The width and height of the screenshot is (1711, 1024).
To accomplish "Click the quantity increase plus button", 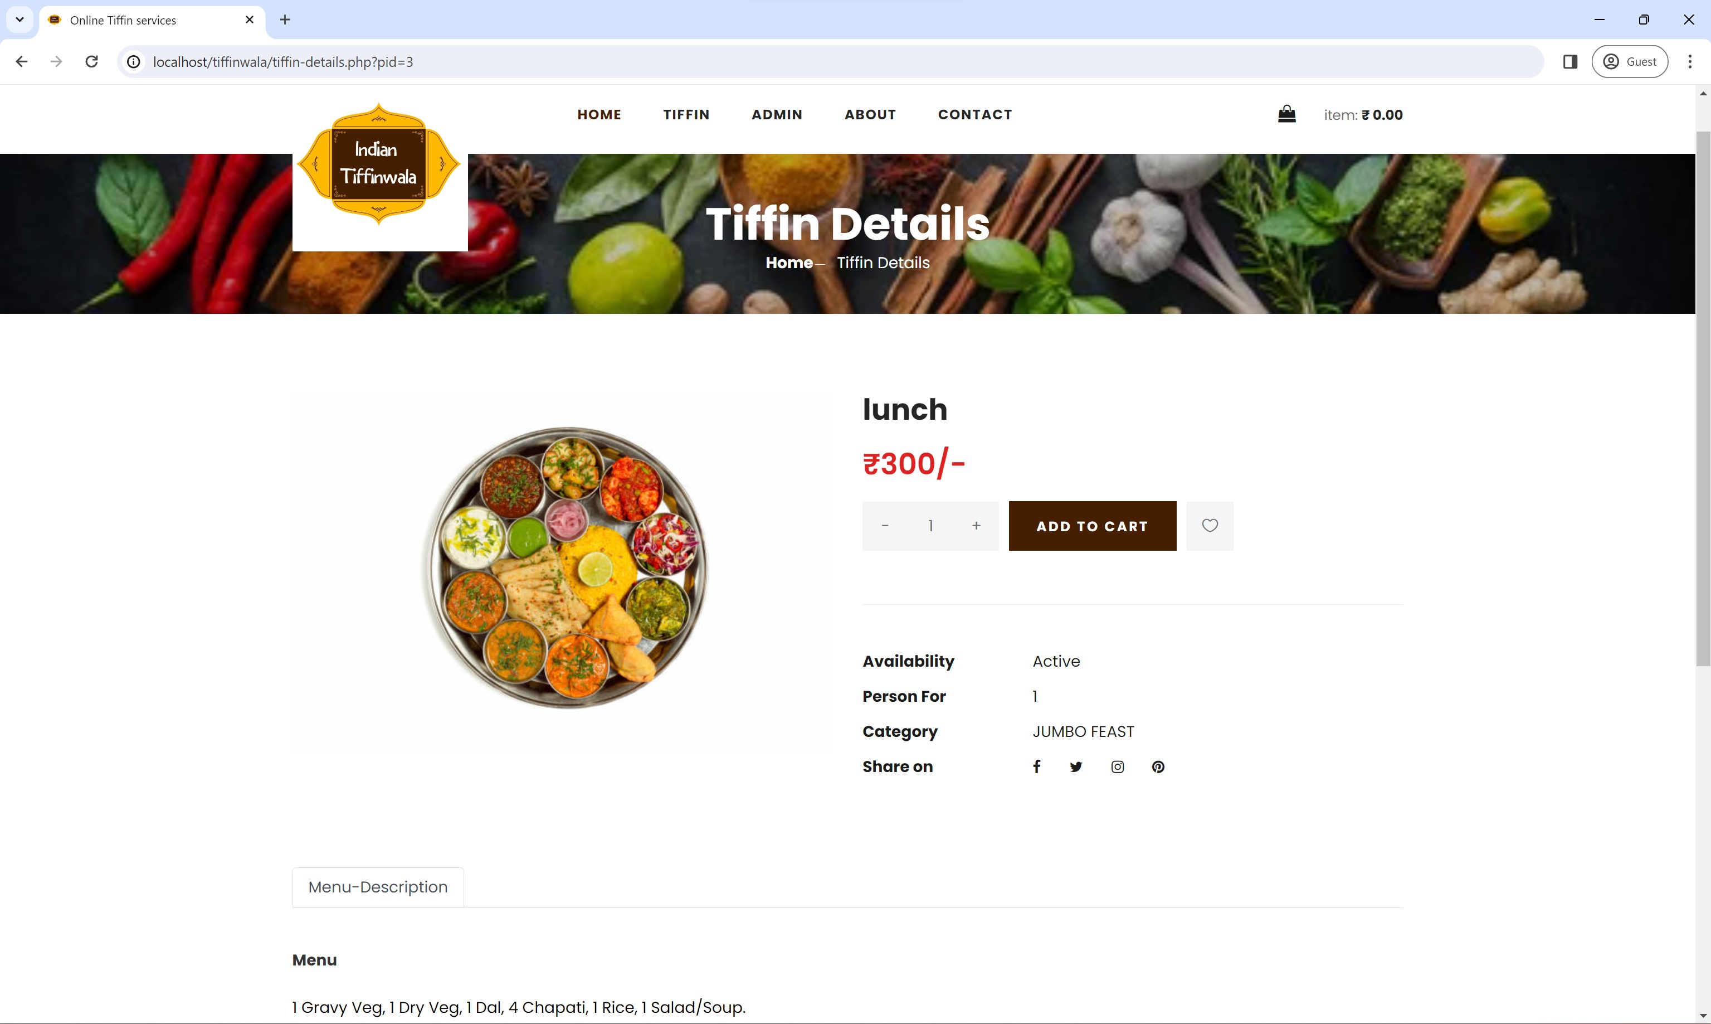I will click(x=974, y=526).
